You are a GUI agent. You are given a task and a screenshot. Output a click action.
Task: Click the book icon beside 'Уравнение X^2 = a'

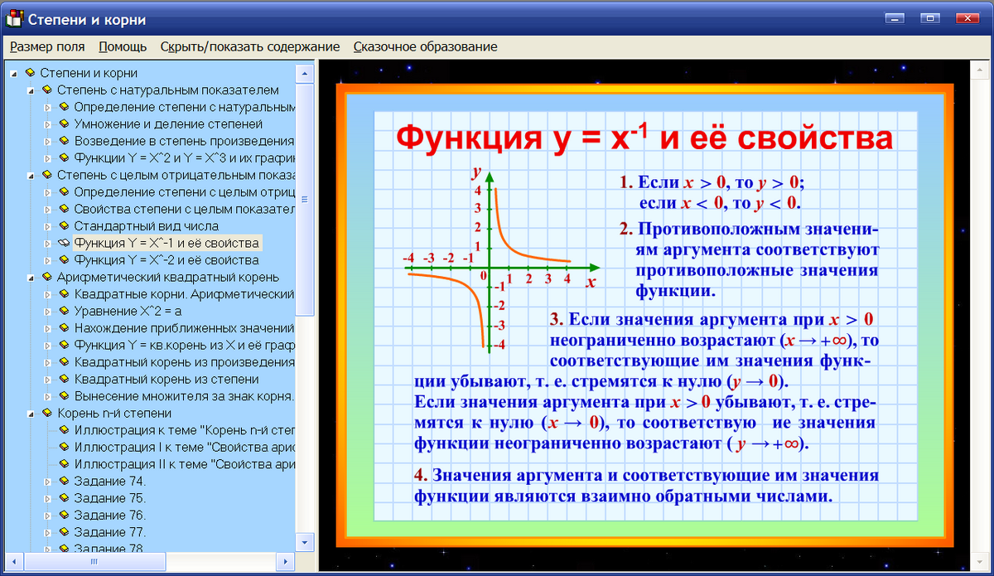[64, 311]
